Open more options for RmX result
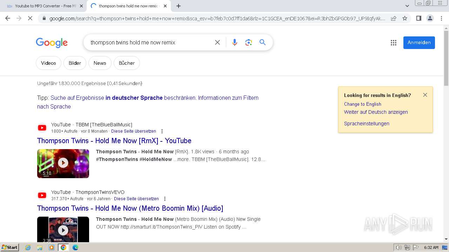The height and width of the screenshot is (252, 449). [x=162, y=131]
